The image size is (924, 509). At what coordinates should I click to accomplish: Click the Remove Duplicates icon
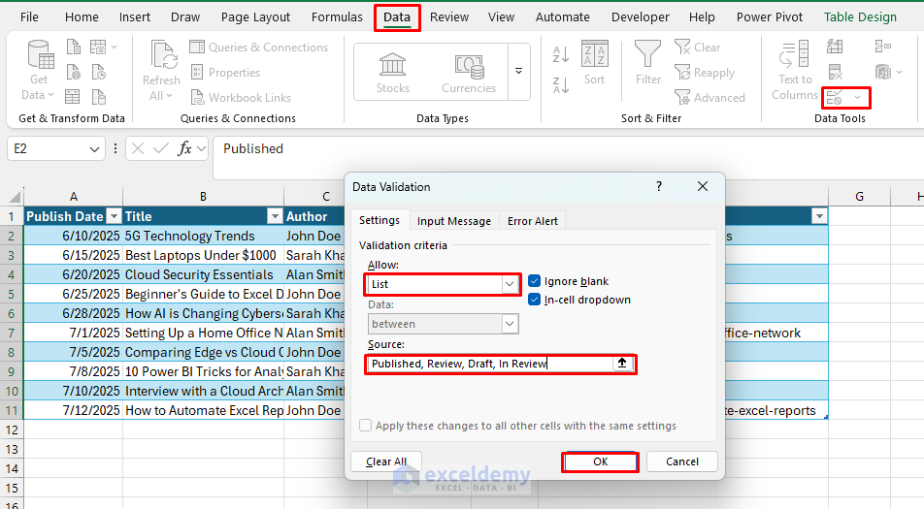pyautogui.click(x=835, y=72)
